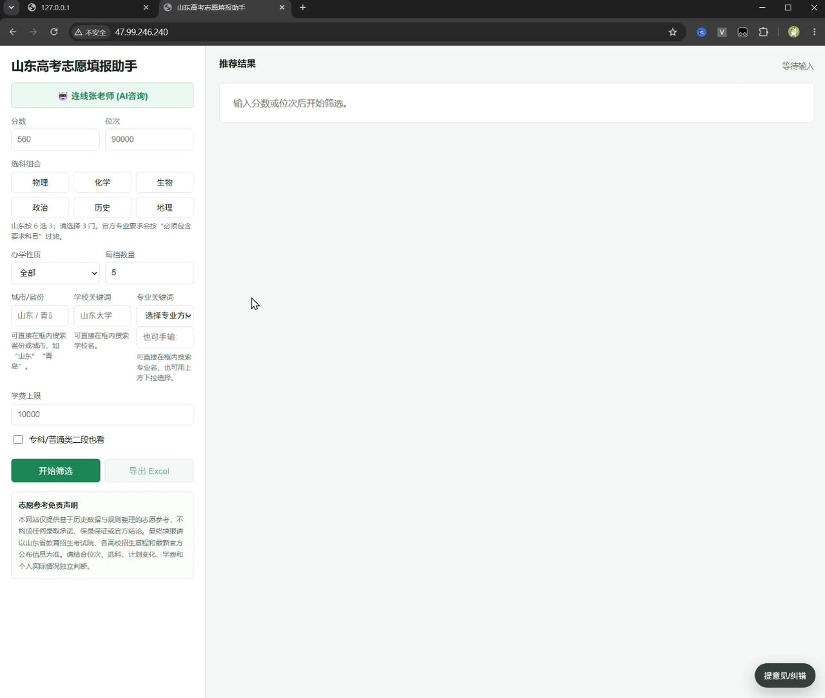
Task: Open the 办学性质 dropdown
Action: coord(55,273)
